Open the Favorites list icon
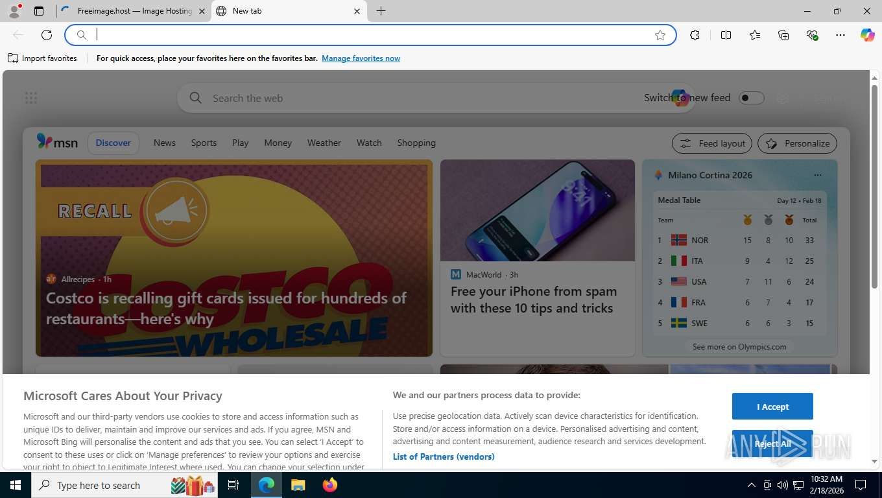This screenshot has height=498, width=882. 755,35
